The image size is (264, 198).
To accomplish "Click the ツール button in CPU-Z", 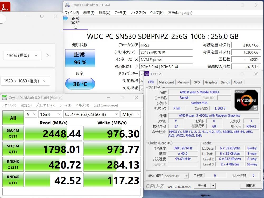I will coord(202,186).
